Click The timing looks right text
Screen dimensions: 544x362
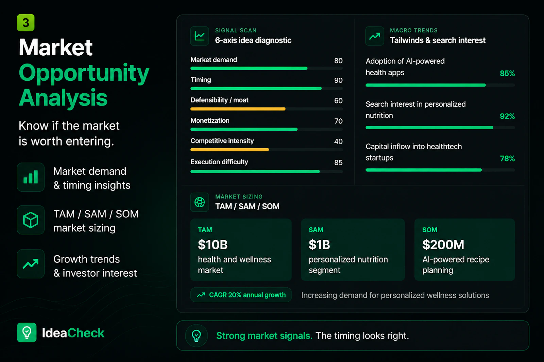362,336
